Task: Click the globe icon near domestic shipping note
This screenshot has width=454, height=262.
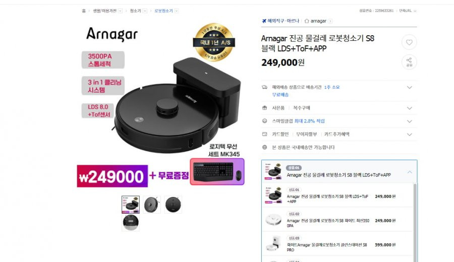Action: (264, 147)
